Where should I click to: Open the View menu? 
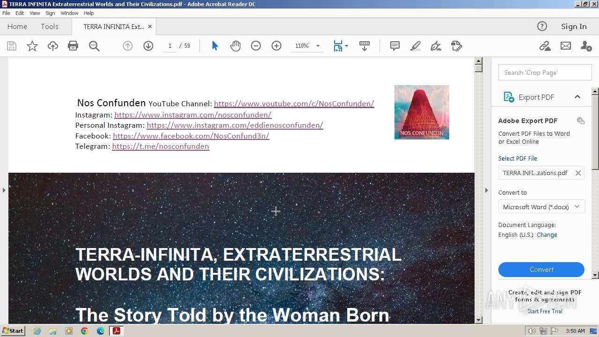pos(35,13)
